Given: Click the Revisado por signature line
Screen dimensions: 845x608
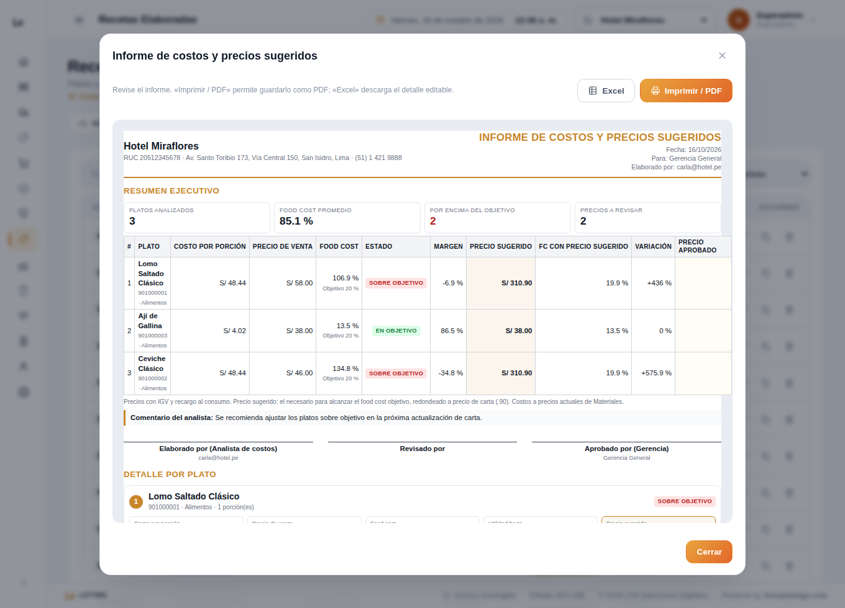Looking at the screenshot, I should (422, 449).
